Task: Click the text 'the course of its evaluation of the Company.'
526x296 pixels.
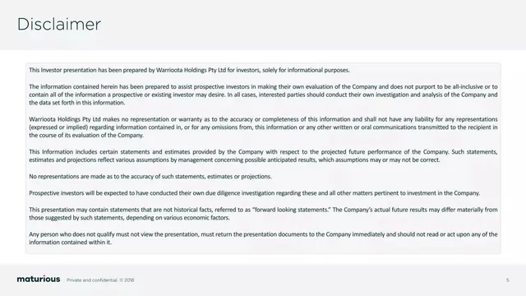Action: click(x=86, y=135)
